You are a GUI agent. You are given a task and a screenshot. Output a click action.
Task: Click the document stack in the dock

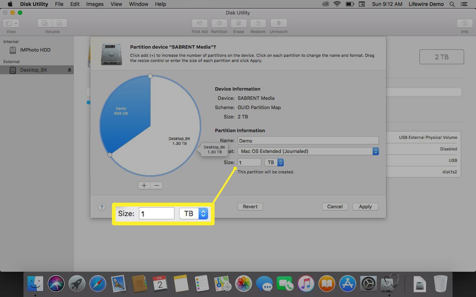(419, 284)
